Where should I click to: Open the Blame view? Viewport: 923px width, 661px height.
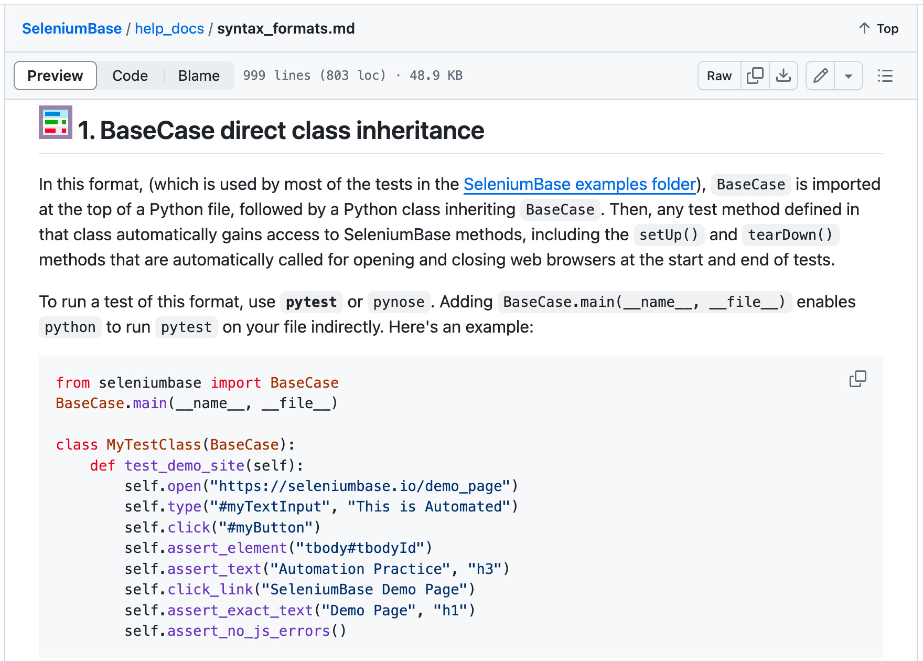click(x=199, y=76)
